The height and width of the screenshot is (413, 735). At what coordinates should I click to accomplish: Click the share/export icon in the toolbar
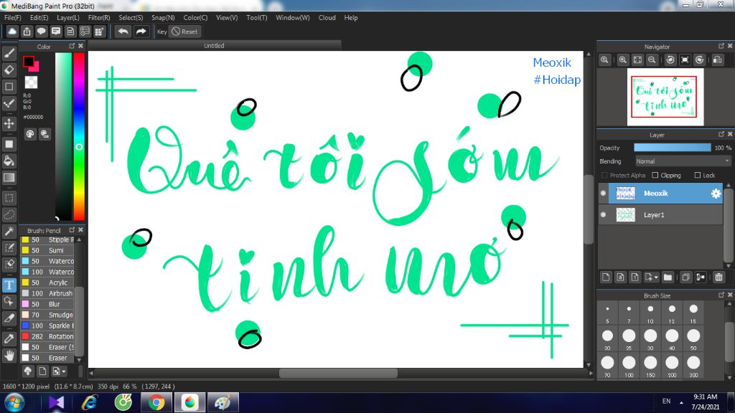[x=27, y=32]
